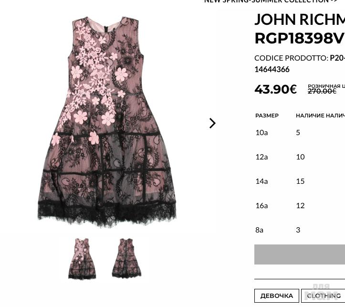Choose size 10a in the table

(x=300, y=132)
